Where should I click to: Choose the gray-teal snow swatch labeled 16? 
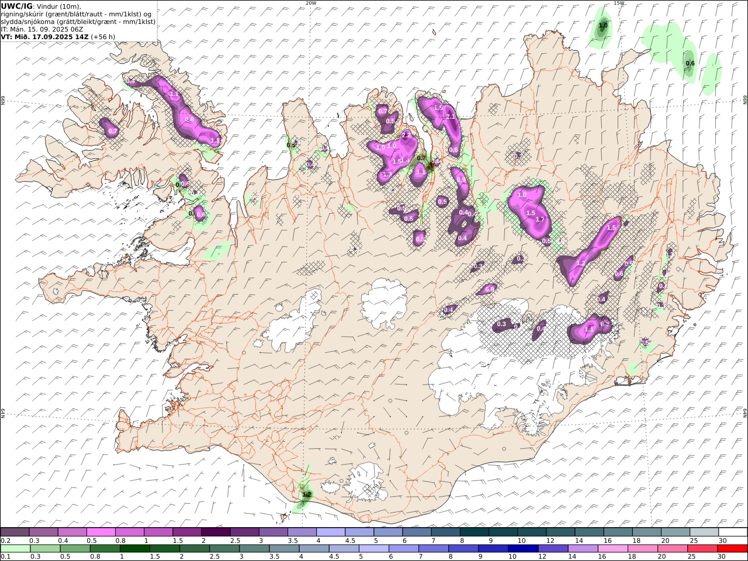coord(618,532)
